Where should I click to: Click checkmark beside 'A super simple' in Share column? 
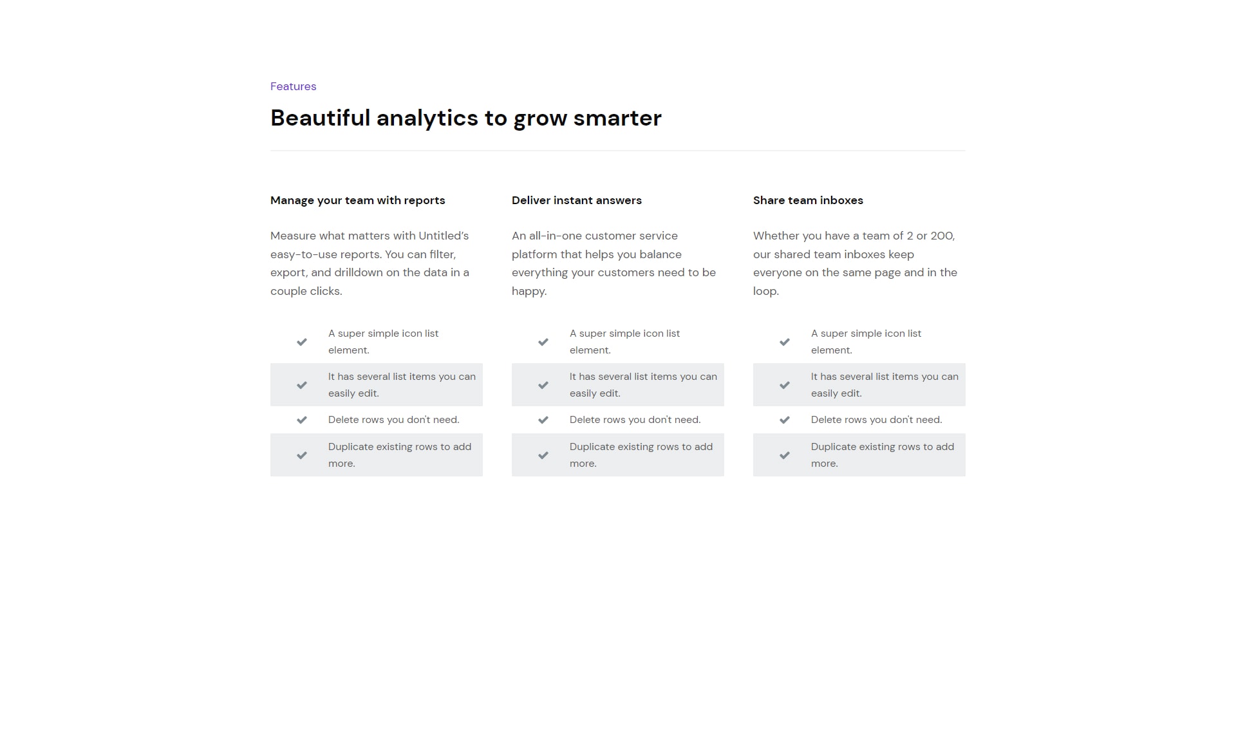784,342
